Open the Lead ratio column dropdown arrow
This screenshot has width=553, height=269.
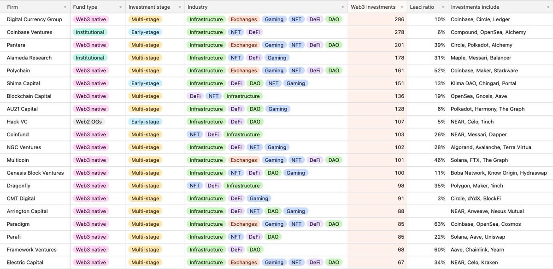(x=443, y=7)
